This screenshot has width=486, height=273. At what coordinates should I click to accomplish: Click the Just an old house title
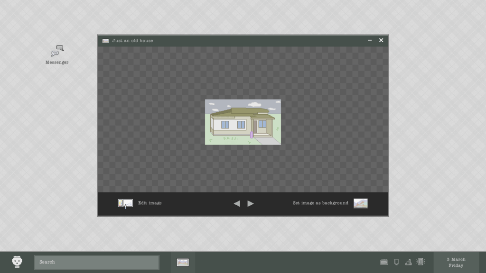click(x=133, y=41)
